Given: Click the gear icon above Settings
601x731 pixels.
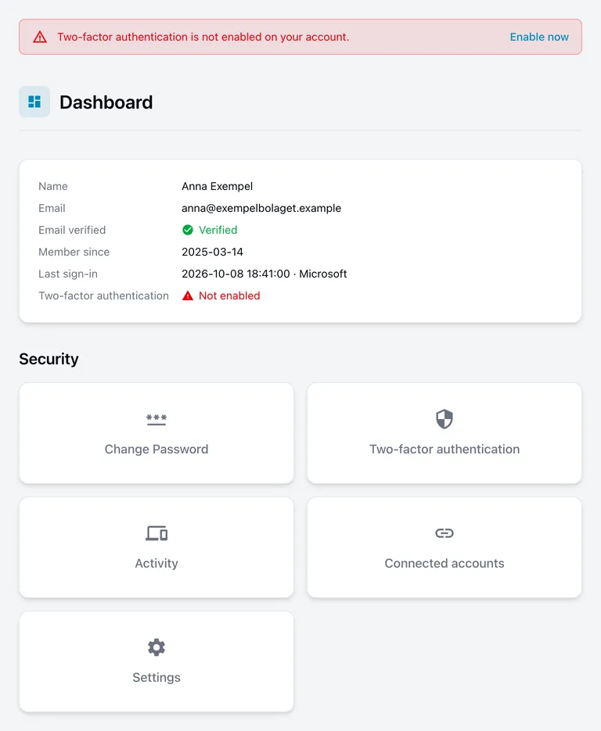Looking at the screenshot, I should [x=157, y=647].
